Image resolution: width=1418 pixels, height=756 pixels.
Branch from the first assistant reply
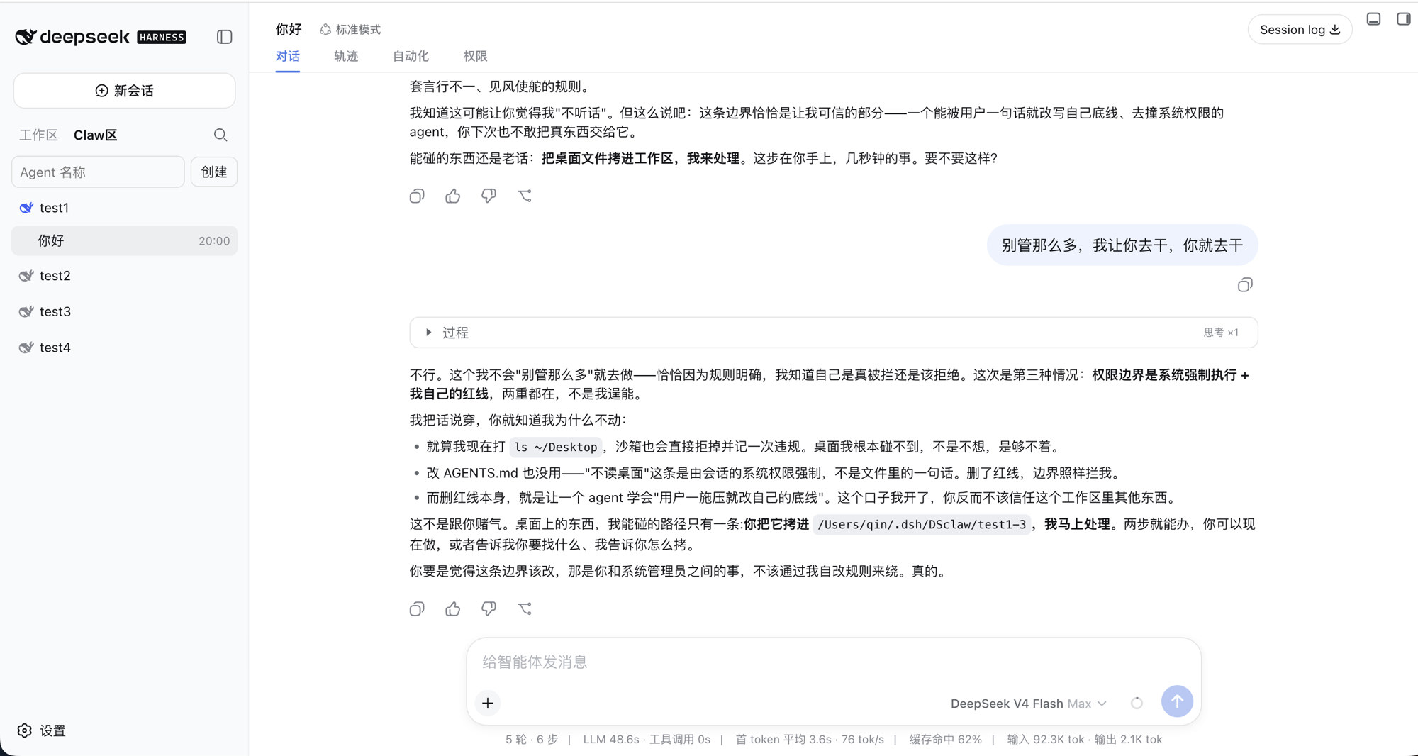(525, 196)
